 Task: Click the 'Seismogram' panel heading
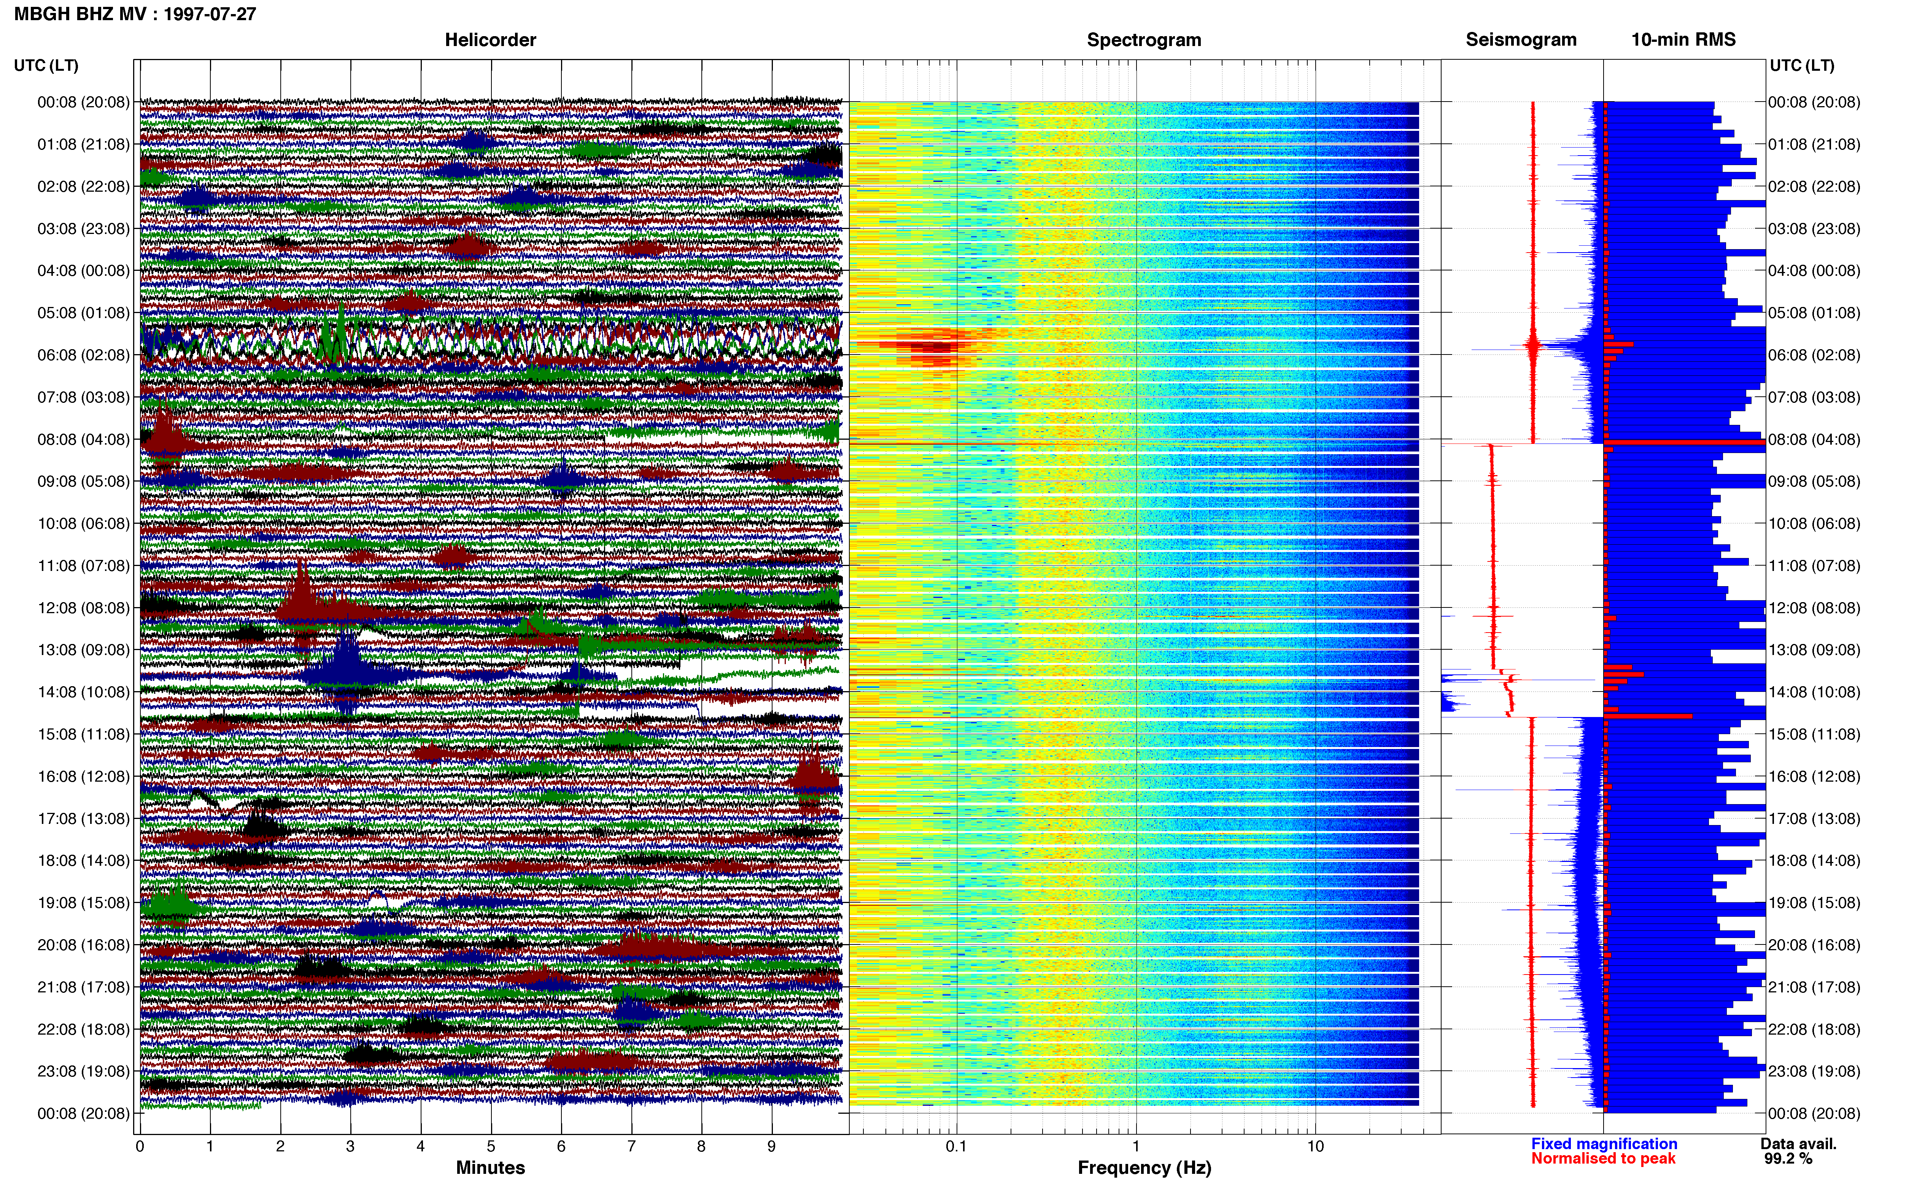[1521, 40]
